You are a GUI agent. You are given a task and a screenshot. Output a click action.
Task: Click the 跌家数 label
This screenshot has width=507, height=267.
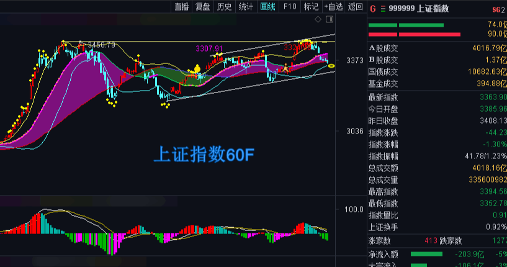[450, 241]
